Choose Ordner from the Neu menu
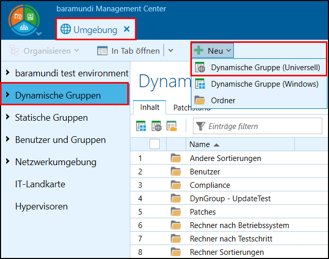329x259 pixels. 223,101
